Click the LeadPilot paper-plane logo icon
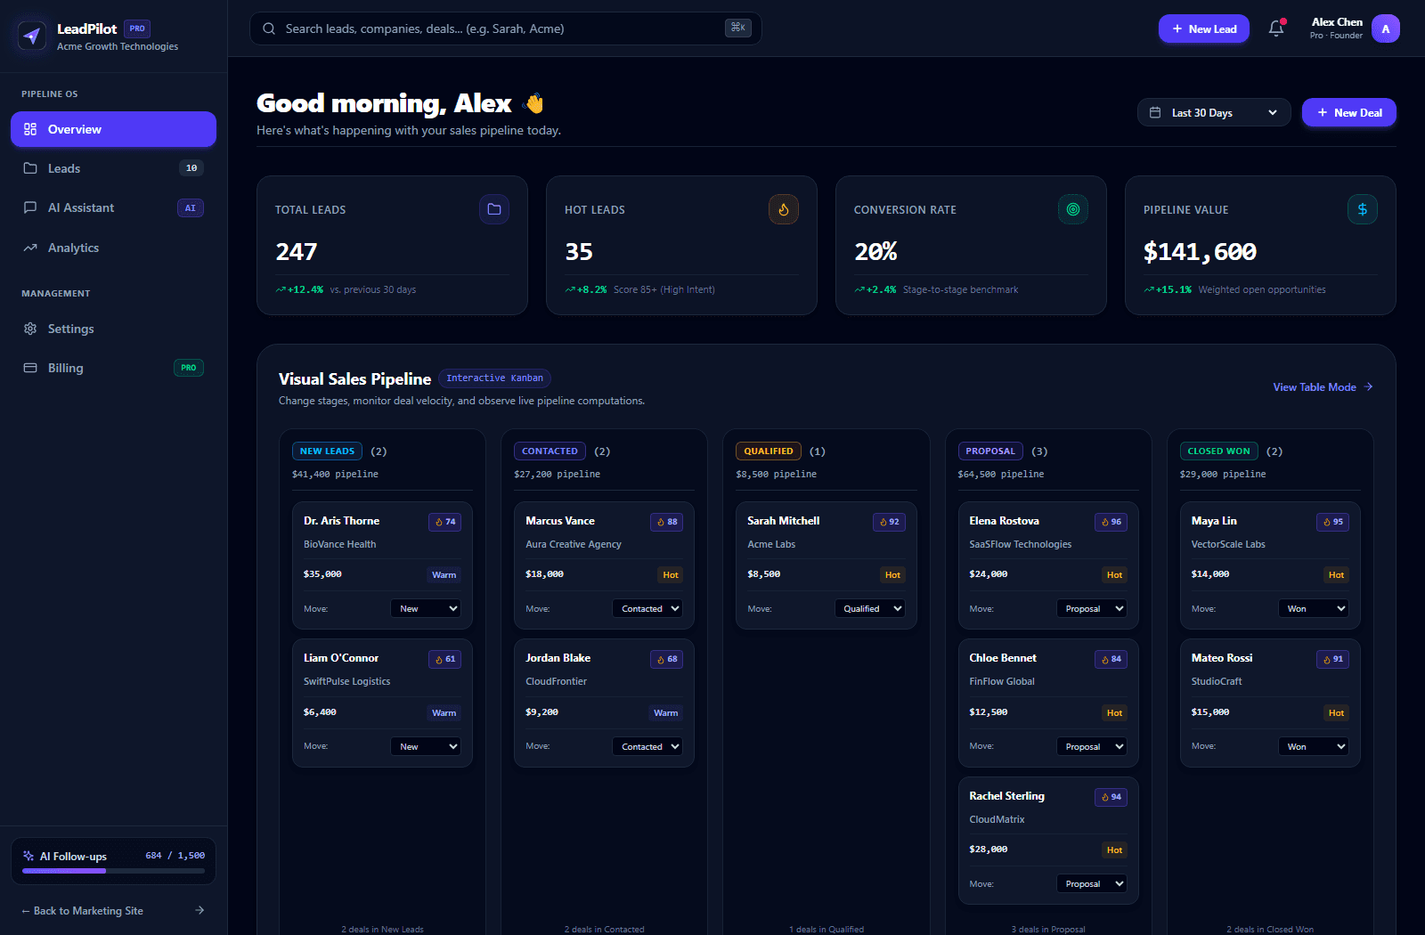The width and height of the screenshot is (1425, 935). coord(32,37)
